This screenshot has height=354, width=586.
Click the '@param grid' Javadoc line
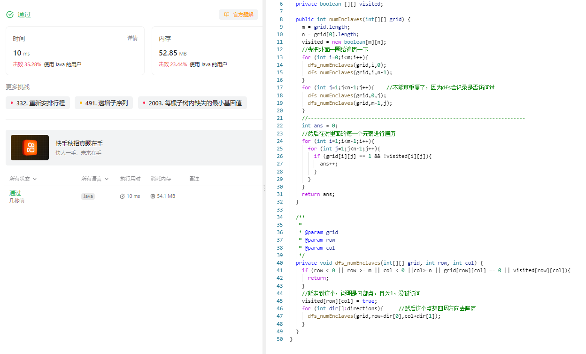point(321,232)
